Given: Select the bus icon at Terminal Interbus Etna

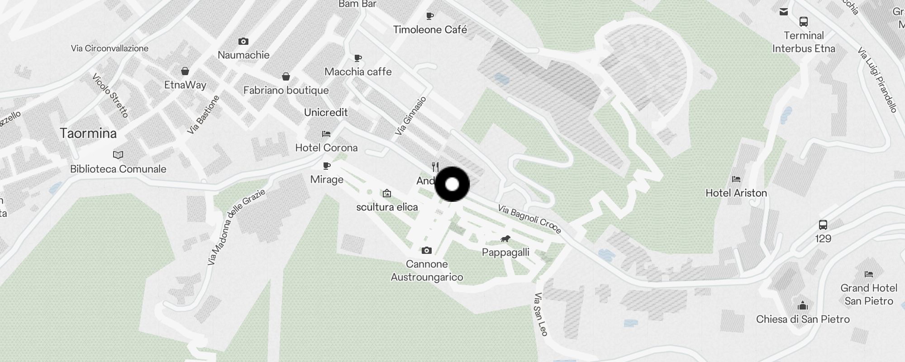Looking at the screenshot, I should [x=804, y=22].
